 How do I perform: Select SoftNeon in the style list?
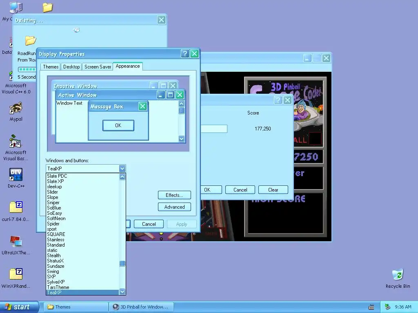click(82, 218)
